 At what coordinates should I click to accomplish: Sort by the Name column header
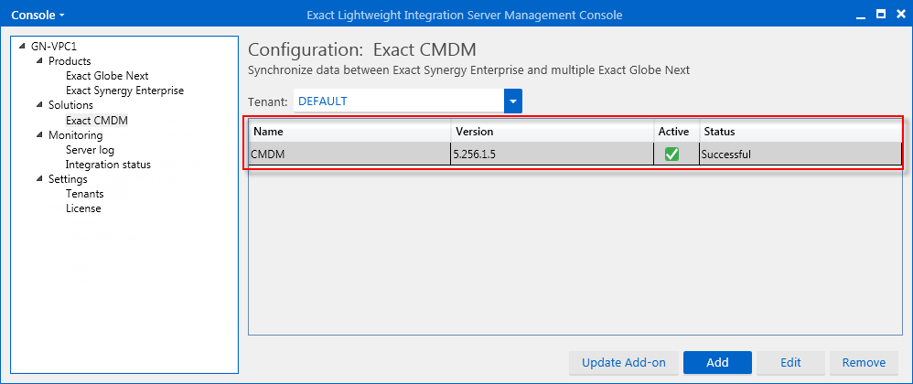click(350, 132)
